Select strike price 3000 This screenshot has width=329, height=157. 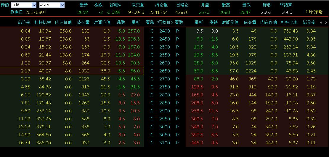165,127
